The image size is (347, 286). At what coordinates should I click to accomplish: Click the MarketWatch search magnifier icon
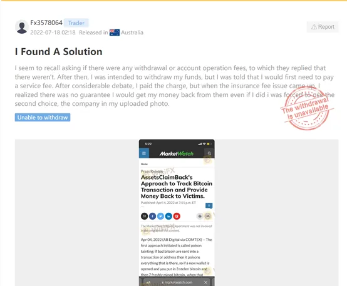pos(209,153)
